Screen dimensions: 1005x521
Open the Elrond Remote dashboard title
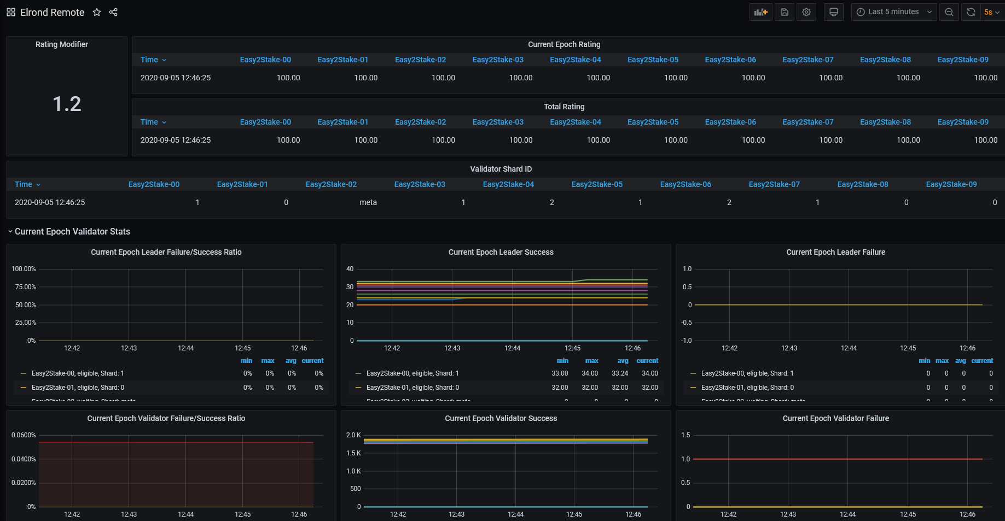[53, 12]
